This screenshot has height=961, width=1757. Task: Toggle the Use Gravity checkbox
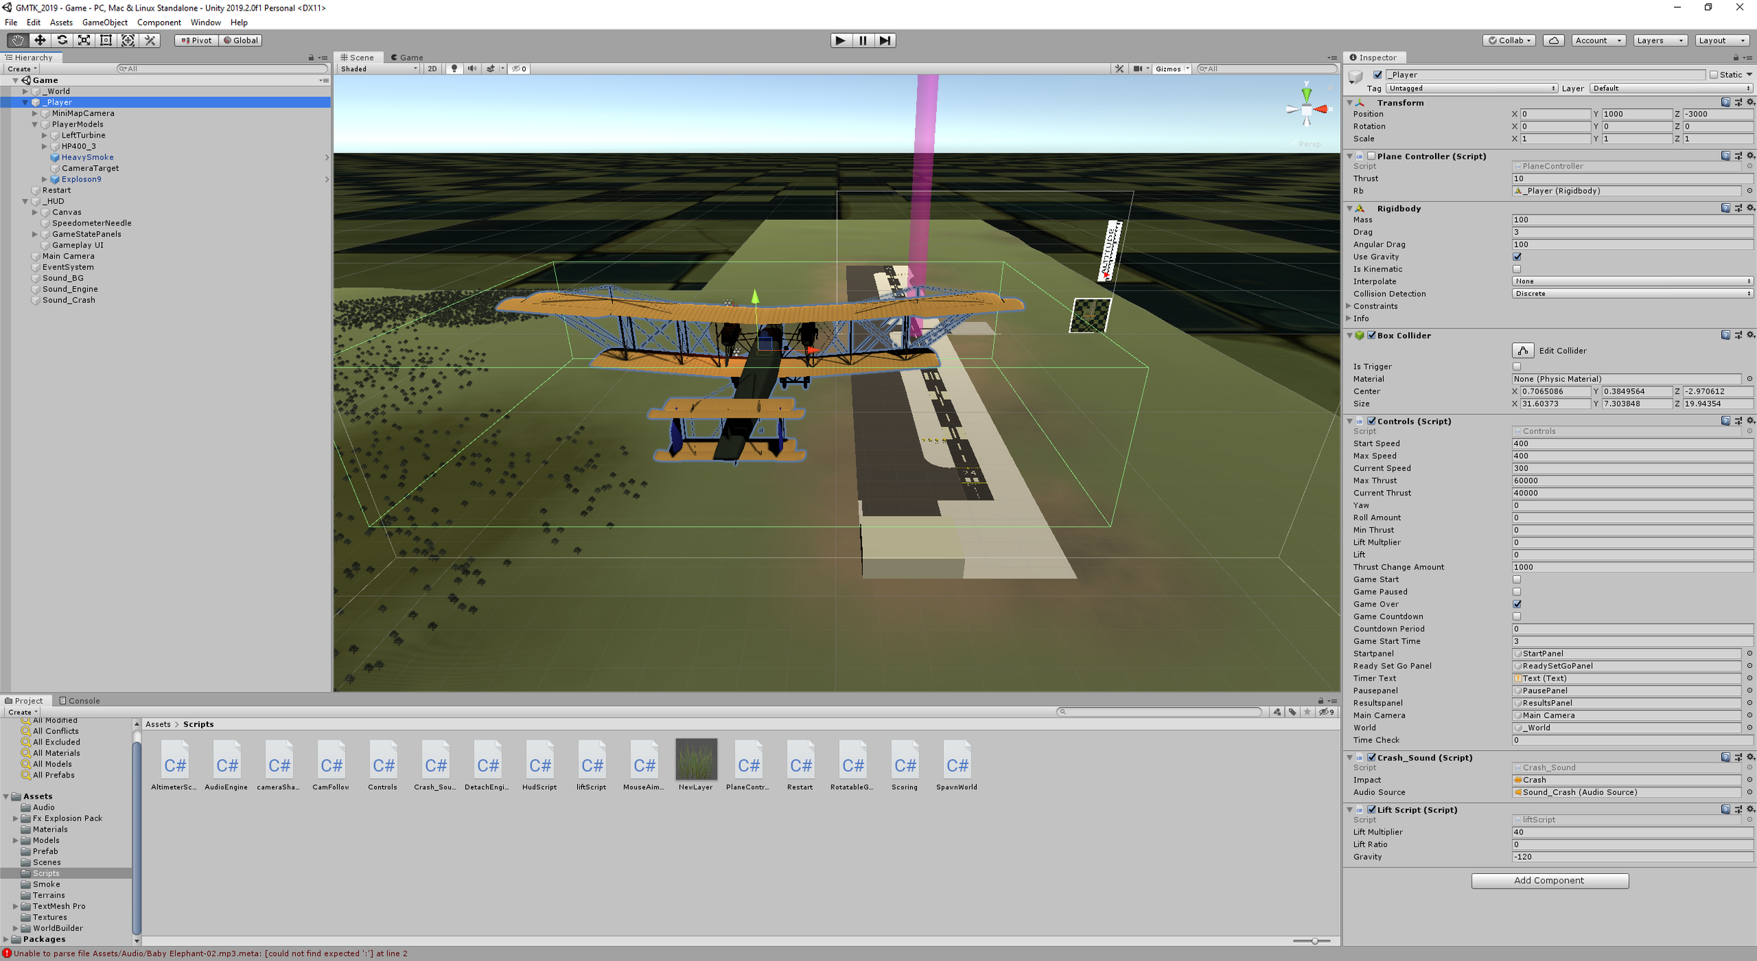[x=1517, y=257]
